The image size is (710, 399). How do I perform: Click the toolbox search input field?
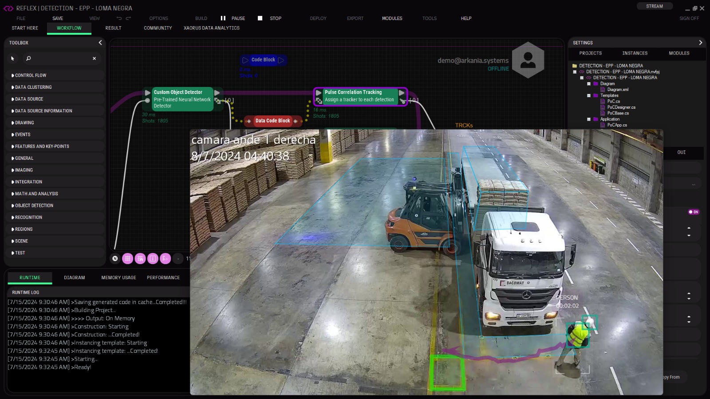click(x=60, y=59)
